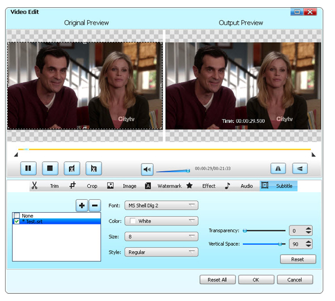335x301 pixels.
Task: Click the Vertical Space slider handle
Action: click(x=280, y=244)
